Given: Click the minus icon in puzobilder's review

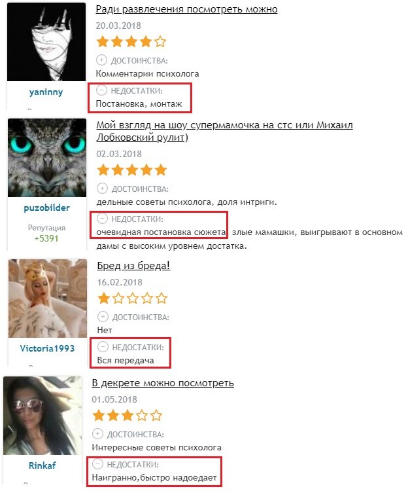Looking at the screenshot, I should coord(102,218).
